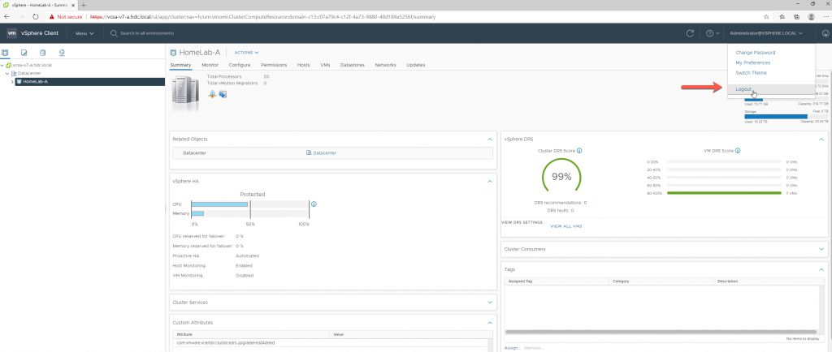The width and height of the screenshot is (832, 352).
Task: Expand the Cluster Consumers panel
Action: point(821,249)
